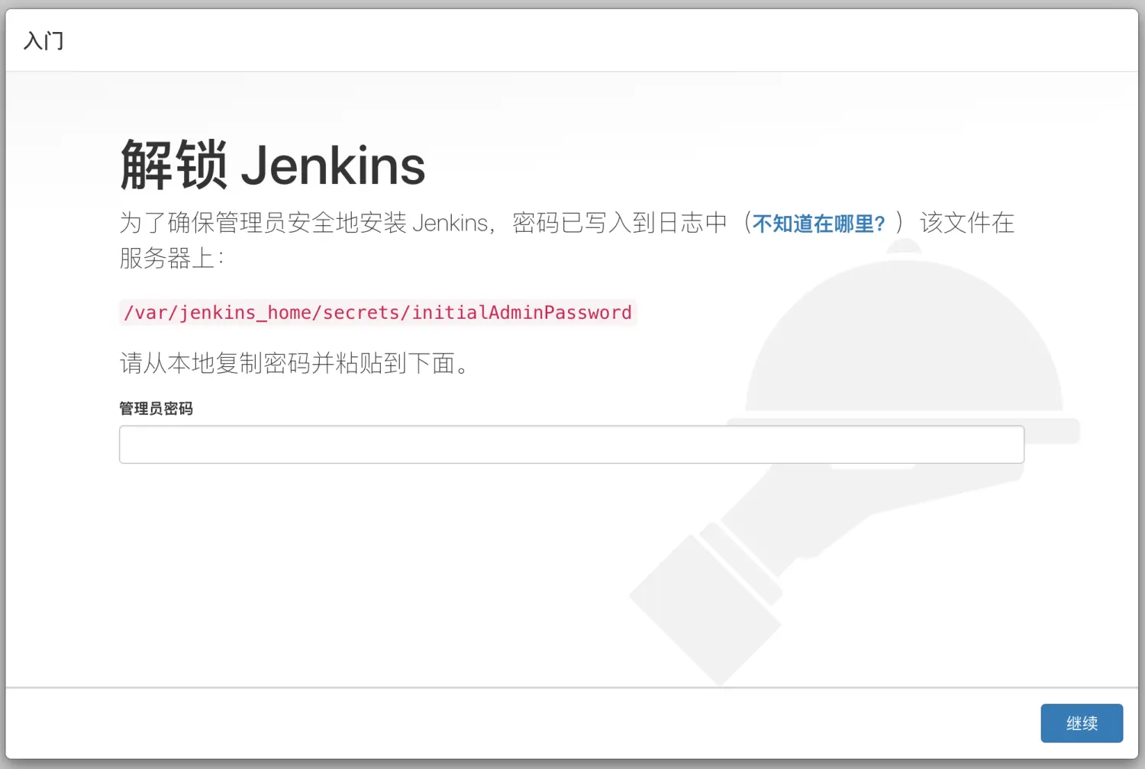The height and width of the screenshot is (769, 1145).
Task: Click the 管理员密码 field label
Action: pos(156,408)
